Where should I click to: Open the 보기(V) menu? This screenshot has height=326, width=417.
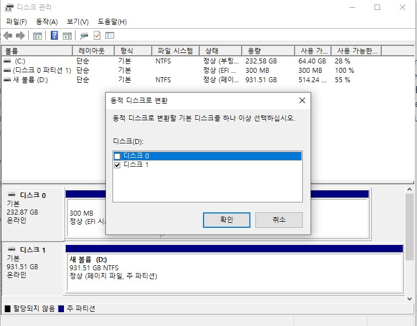[78, 22]
